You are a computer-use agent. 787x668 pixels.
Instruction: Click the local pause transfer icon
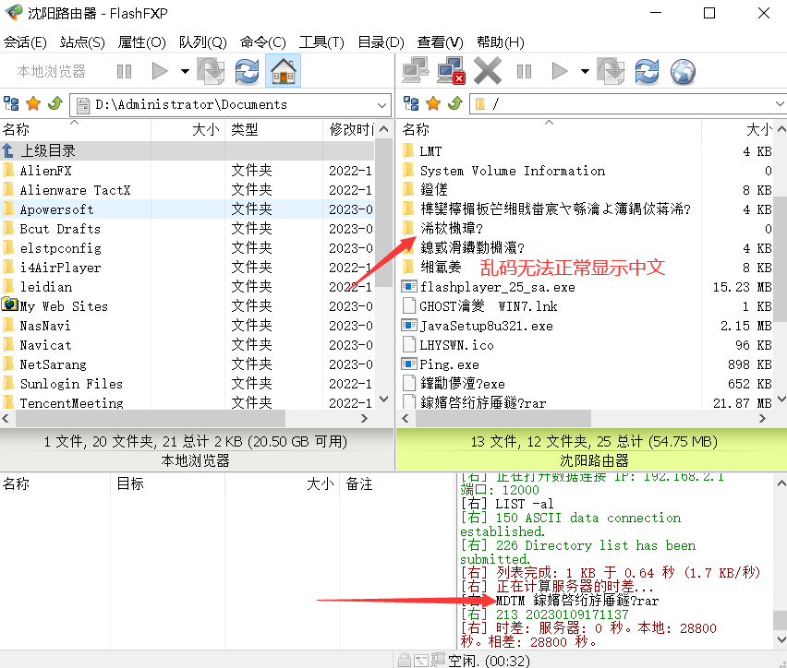pos(124,71)
